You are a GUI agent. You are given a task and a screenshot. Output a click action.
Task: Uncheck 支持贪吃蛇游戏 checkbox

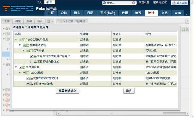click(28, 84)
